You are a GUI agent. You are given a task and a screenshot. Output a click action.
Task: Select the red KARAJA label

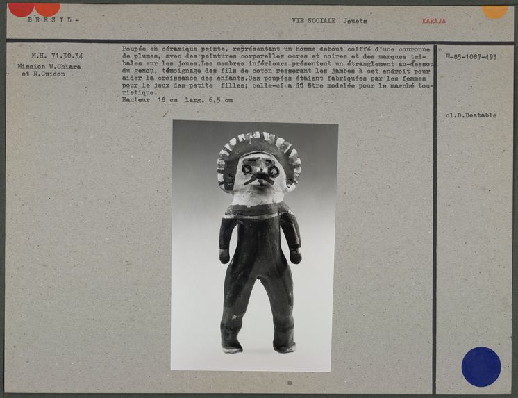433,21
